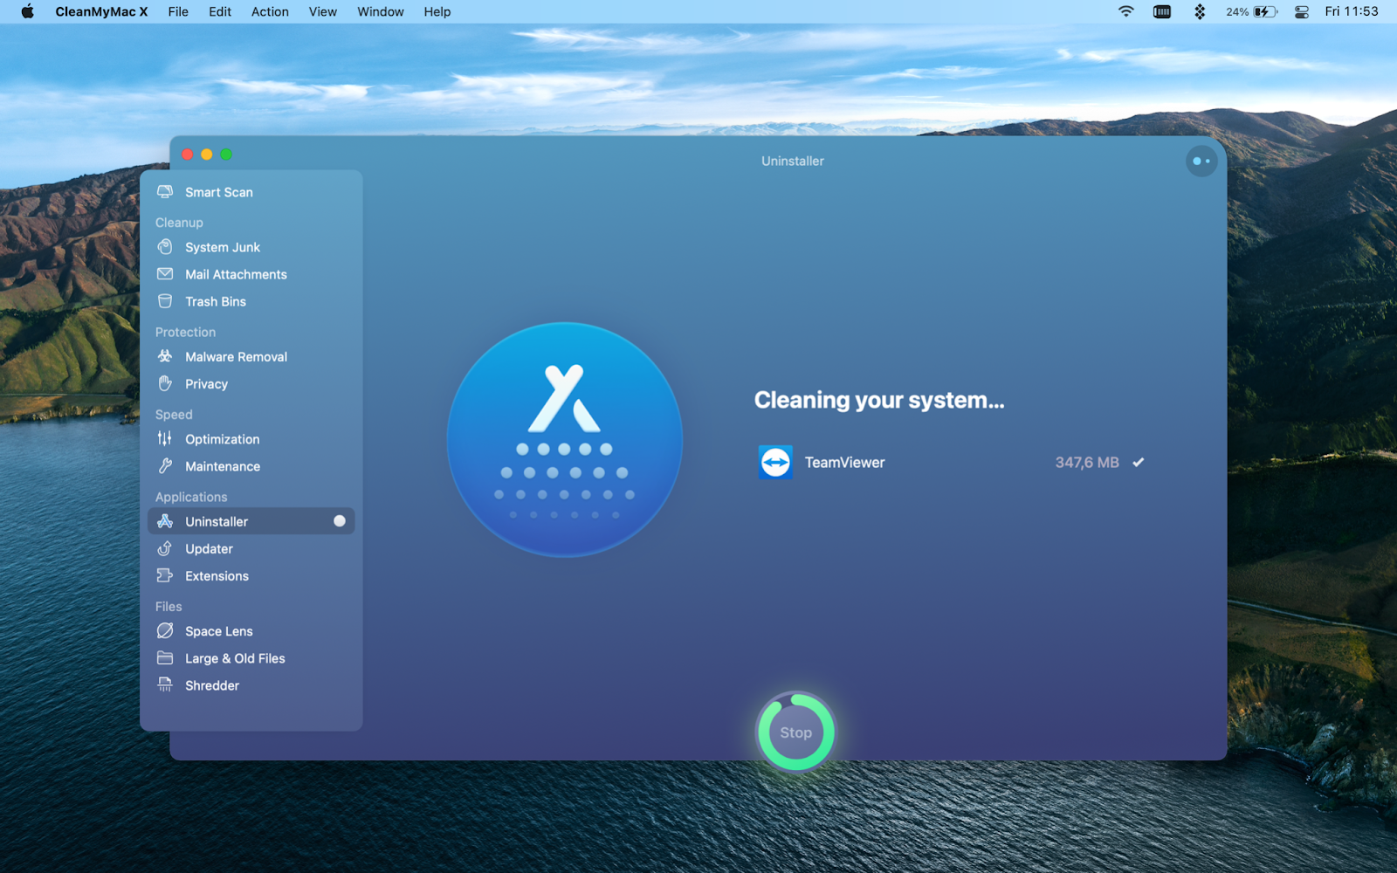The image size is (1397, 873).
Task: Go to Smart Scan
Action: (x=251, y=192)
